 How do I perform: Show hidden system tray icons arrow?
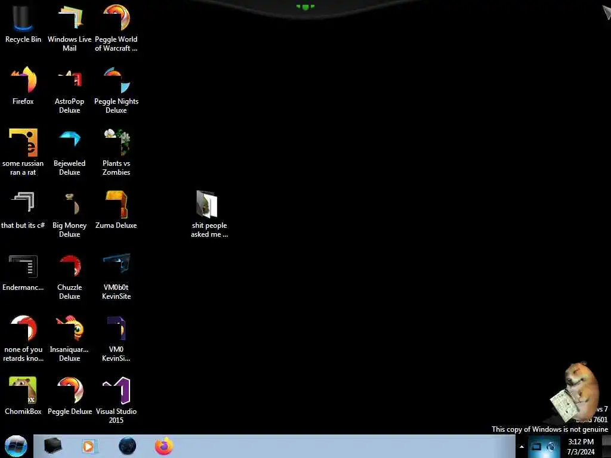[x=521, y=447]
